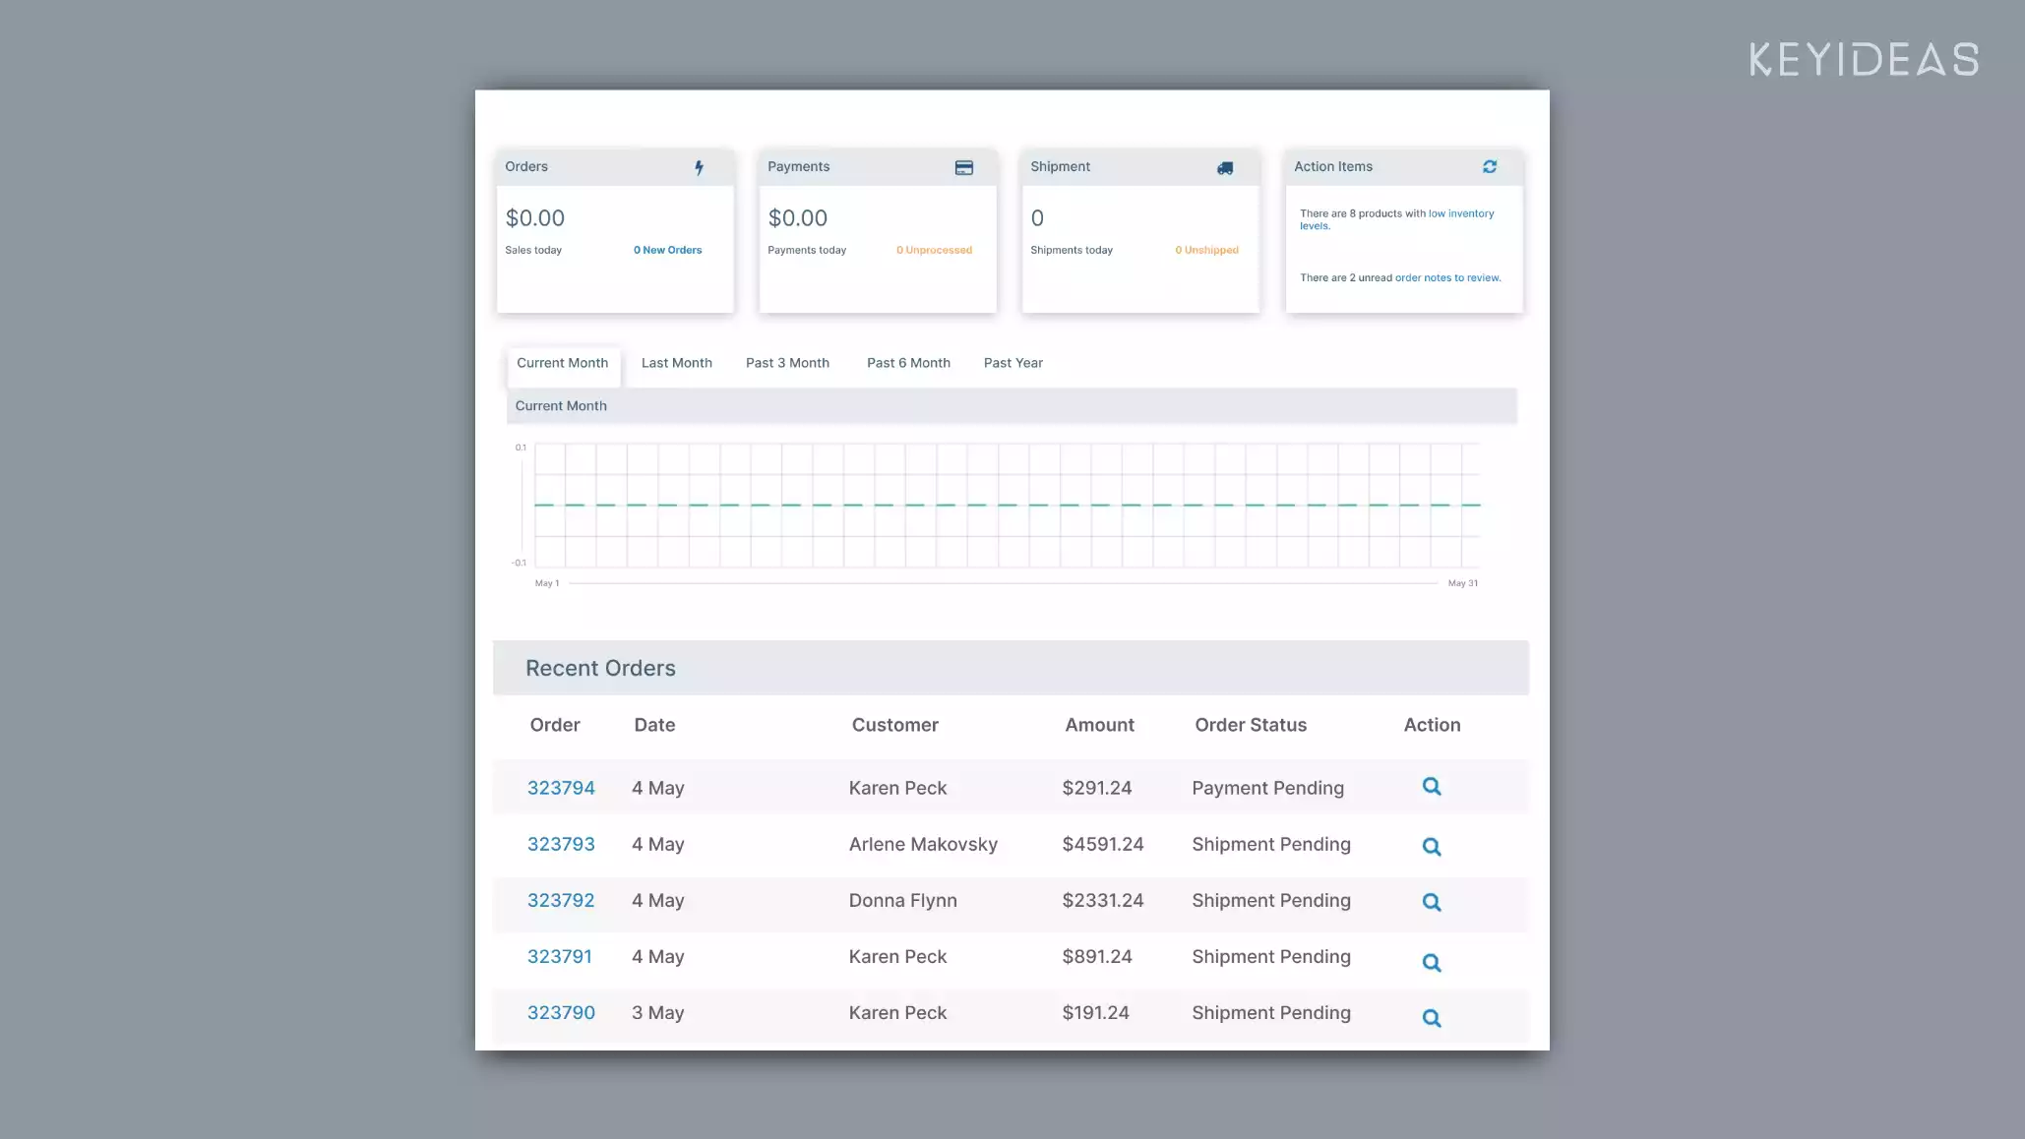The image size is (2025, 1139).
Task: Open the Past Year tab
Action: [1013, 363]
